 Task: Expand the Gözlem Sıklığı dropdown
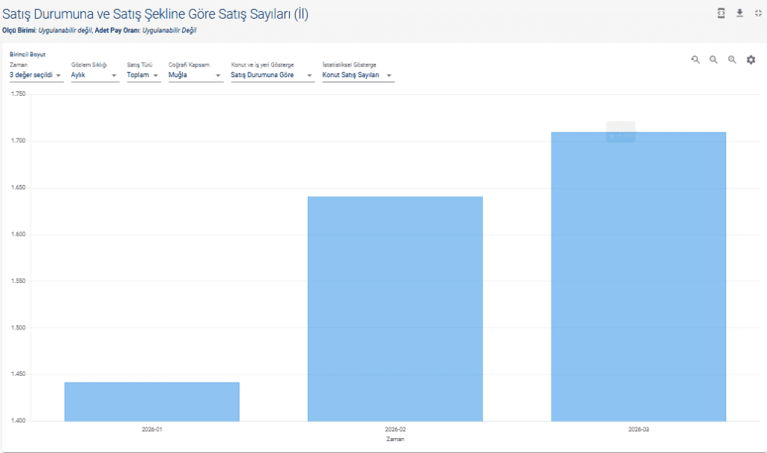point(94,75)
